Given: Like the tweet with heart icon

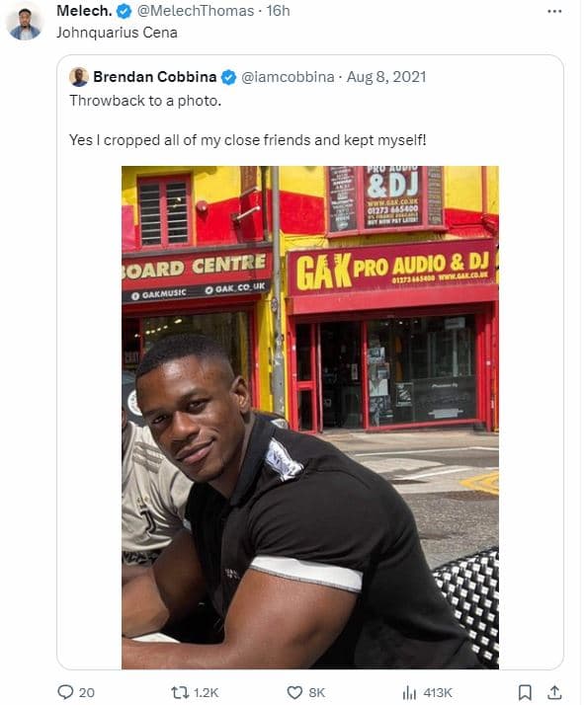Looking at the screenshot, I should [x=294, y=692].
